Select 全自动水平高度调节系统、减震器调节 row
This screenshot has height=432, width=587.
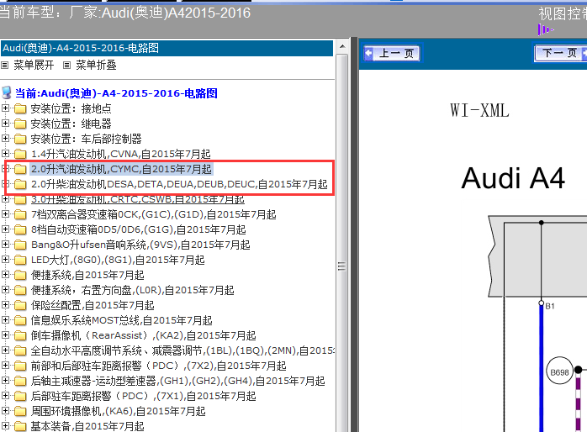point(182,350)
